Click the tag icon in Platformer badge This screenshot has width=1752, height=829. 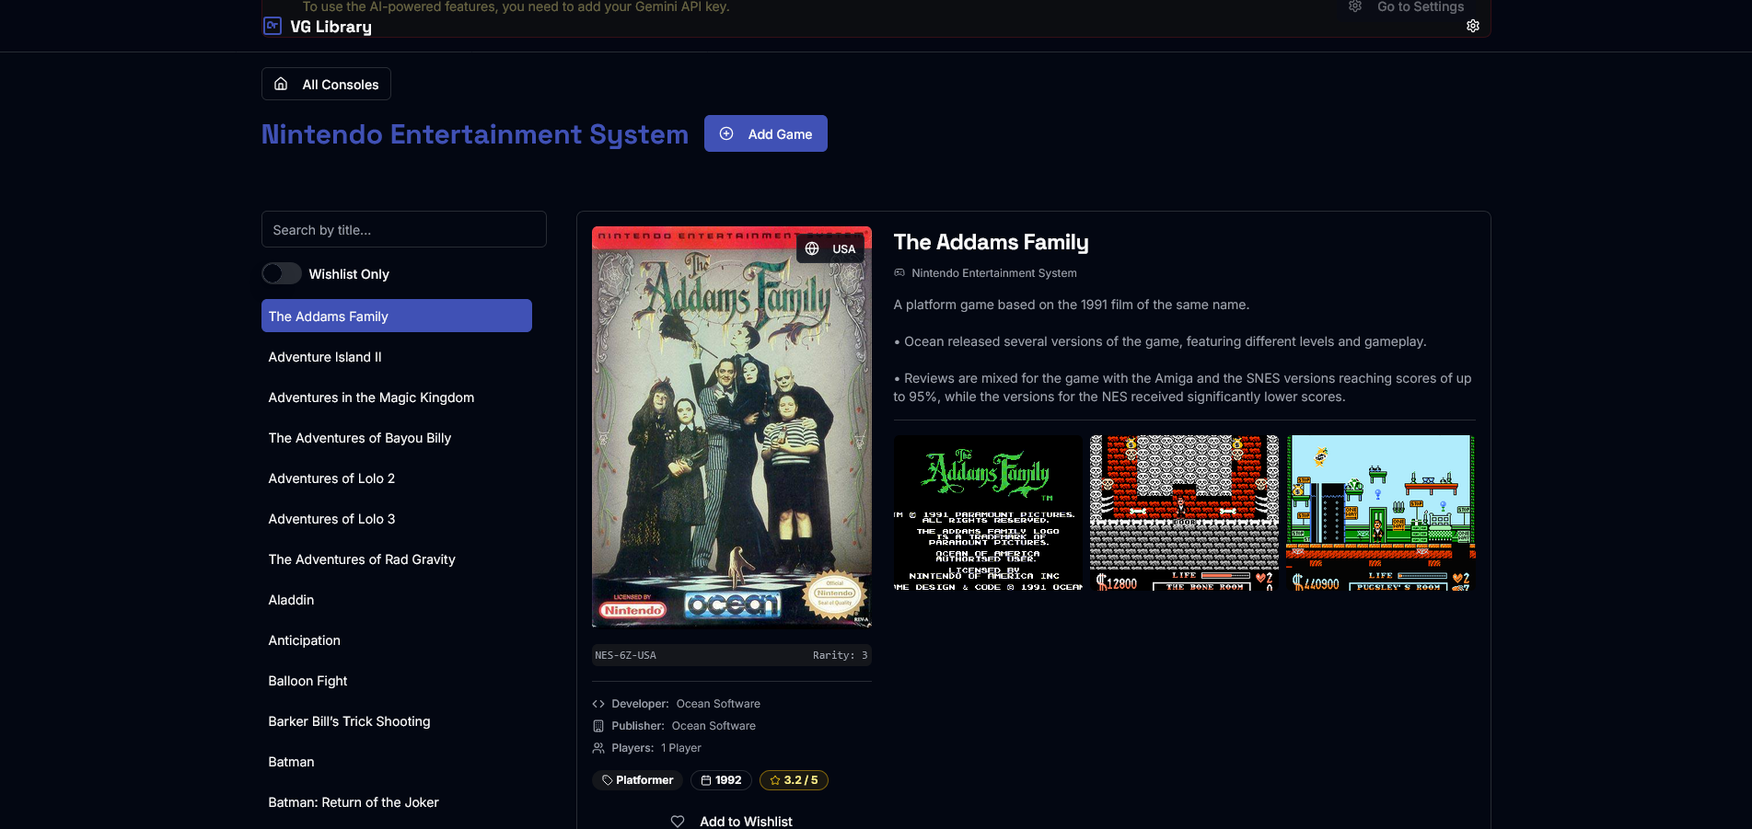[608, 780]
